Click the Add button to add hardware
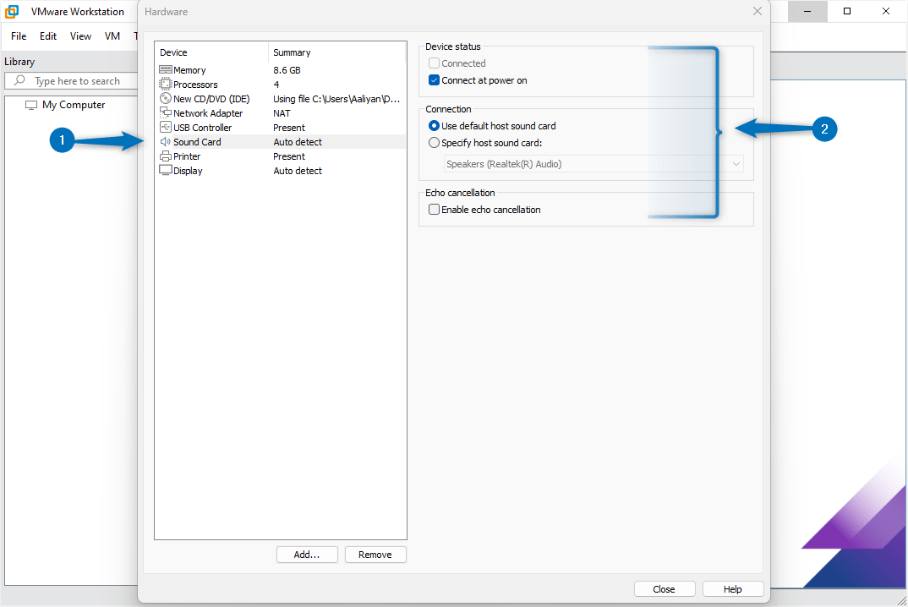This screenshot has height=607, width=908. pyautogui.click(x=306, y=554)
